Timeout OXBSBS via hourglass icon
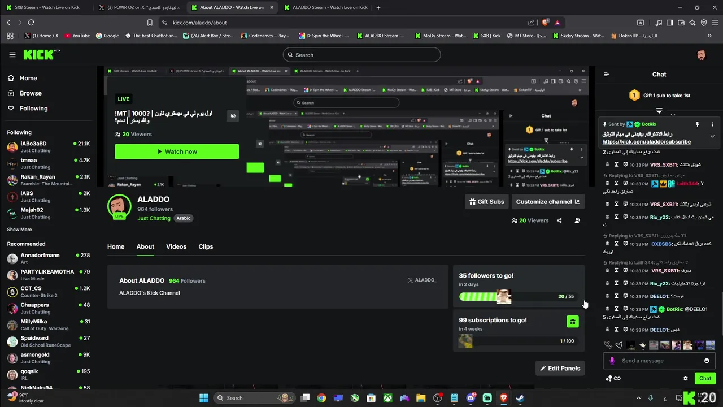Screen dimensions: 723x407 coord(616,244)
